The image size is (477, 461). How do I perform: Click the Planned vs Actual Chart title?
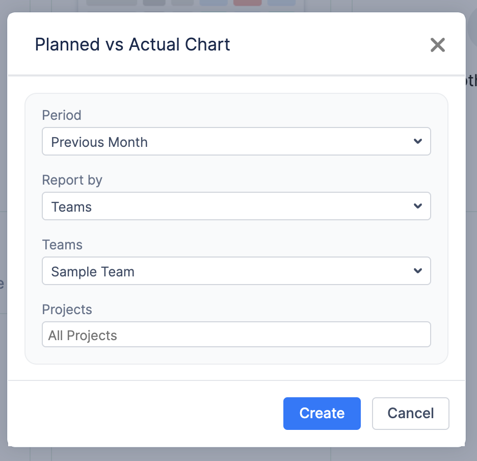tap(132, 44)
